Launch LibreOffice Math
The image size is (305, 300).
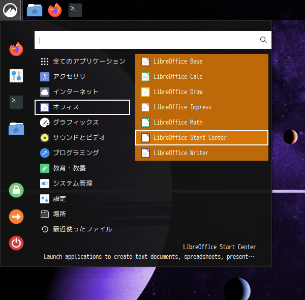202,123
